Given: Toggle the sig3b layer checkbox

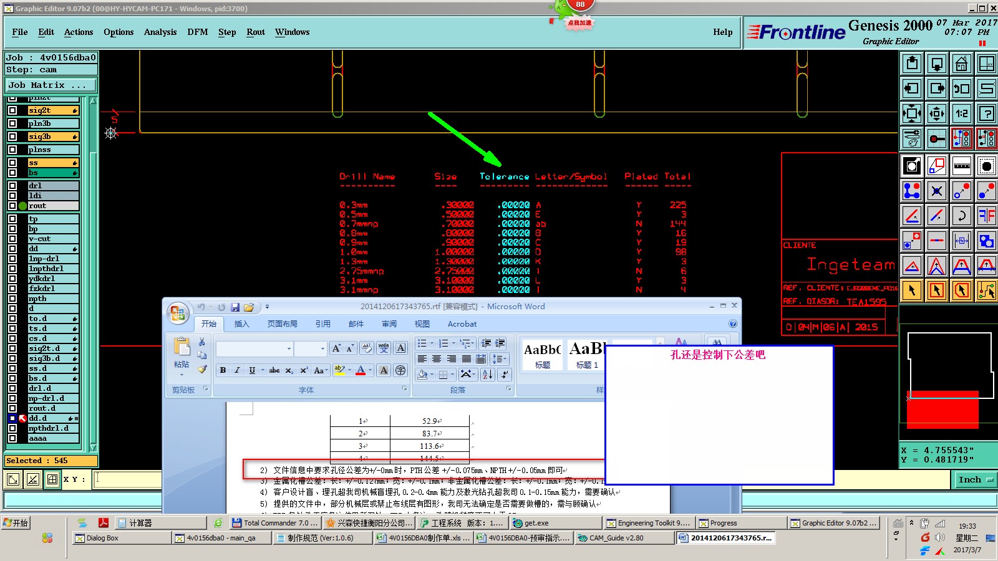Looking at the screenshot, I should tap(12, 137).
